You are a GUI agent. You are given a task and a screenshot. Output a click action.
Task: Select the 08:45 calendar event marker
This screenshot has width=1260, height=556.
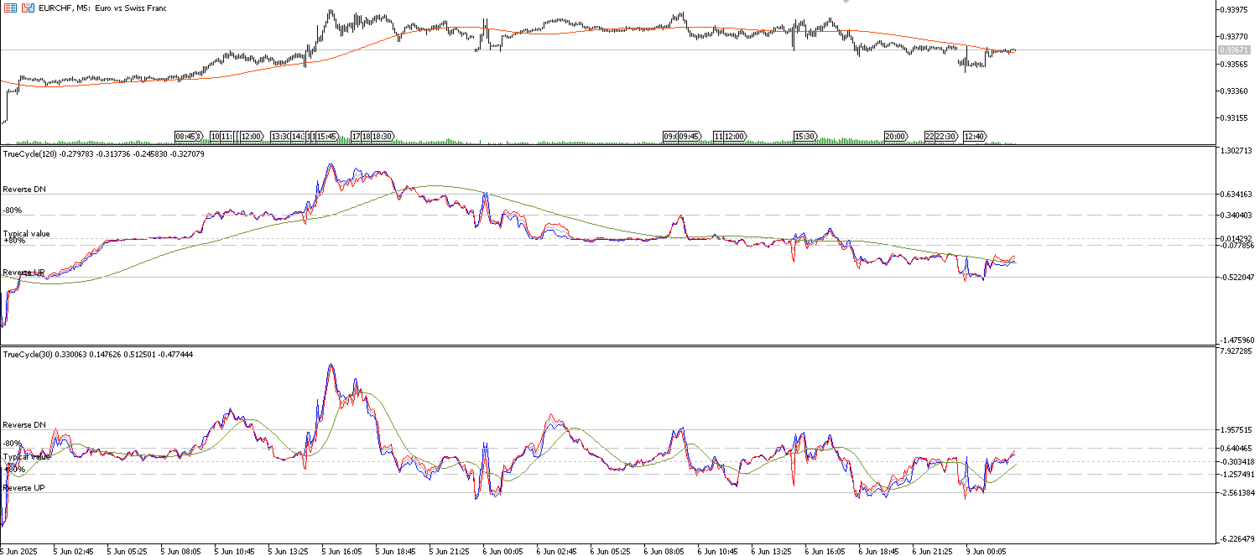pyautogui.click(x=188, y=136)
